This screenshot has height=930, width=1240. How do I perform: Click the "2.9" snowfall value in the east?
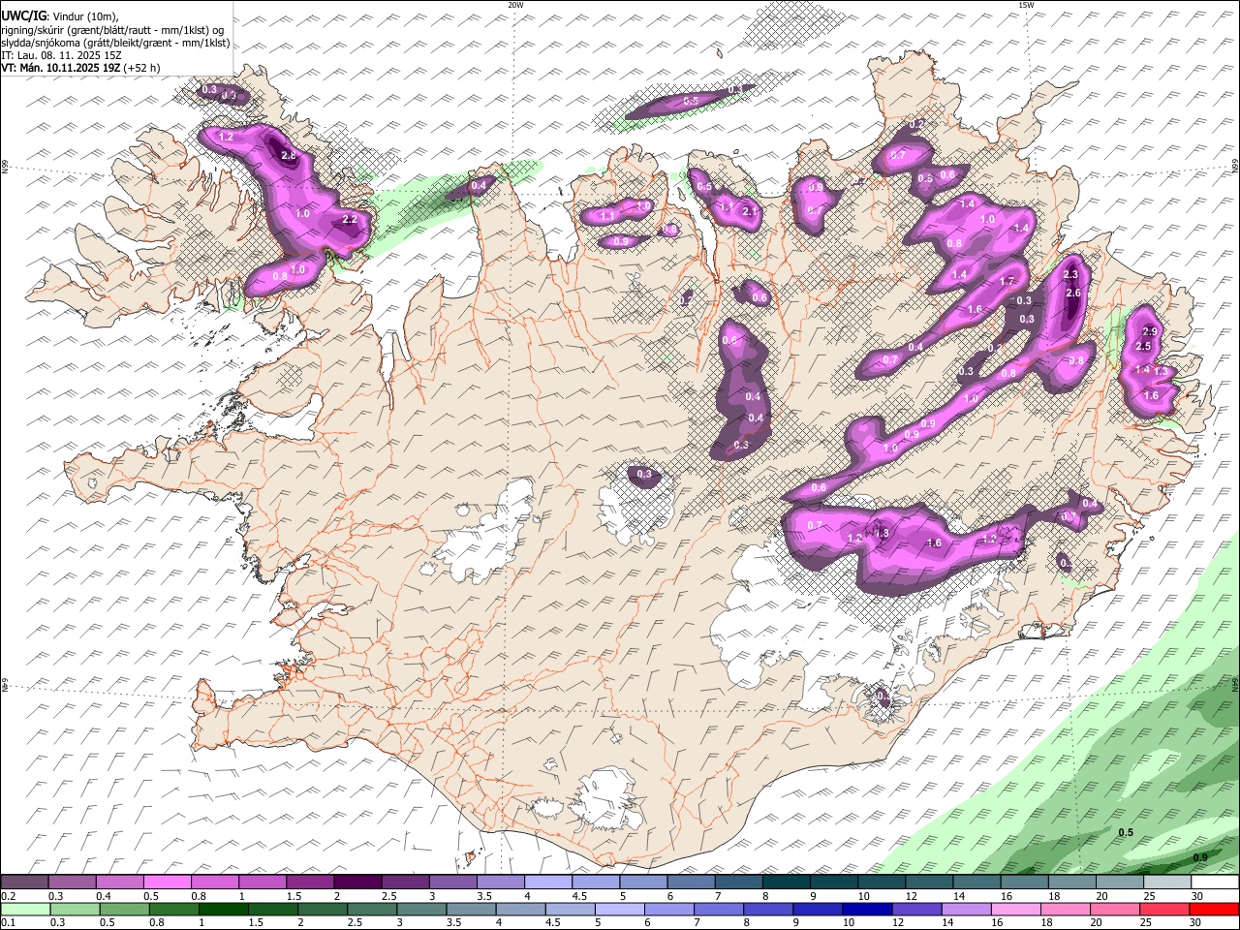(x=1150, y=332)
